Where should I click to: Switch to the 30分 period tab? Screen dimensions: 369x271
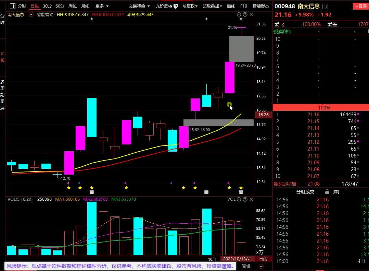[47, 6]
